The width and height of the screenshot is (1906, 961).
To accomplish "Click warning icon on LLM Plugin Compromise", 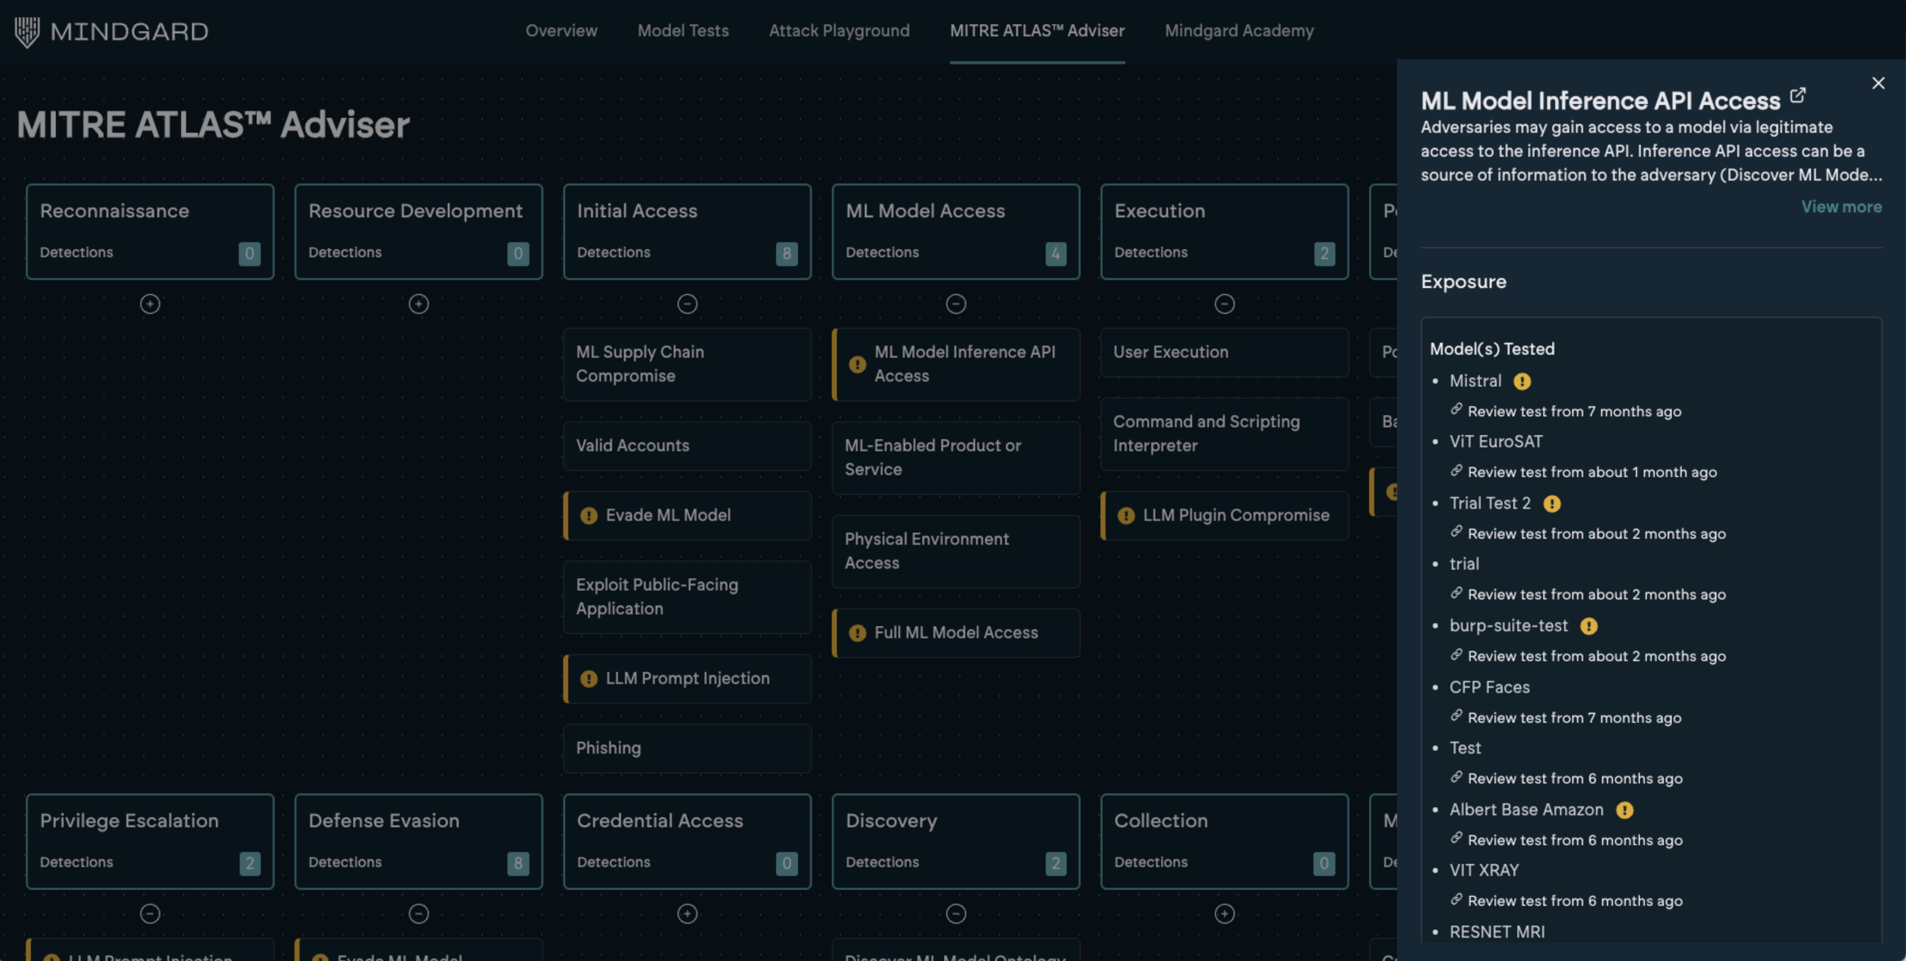I will pos(1125,516).
